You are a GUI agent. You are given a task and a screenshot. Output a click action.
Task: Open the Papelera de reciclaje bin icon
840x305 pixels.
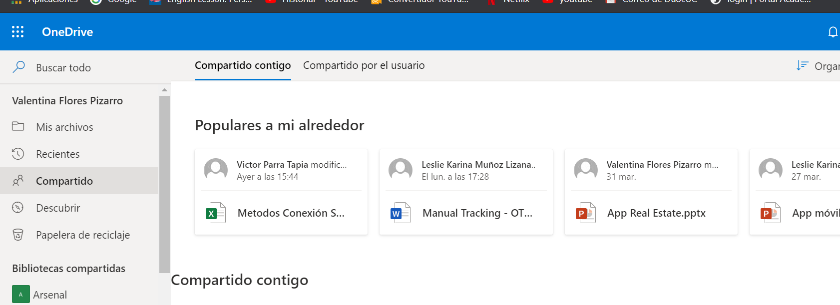(18, 235)
